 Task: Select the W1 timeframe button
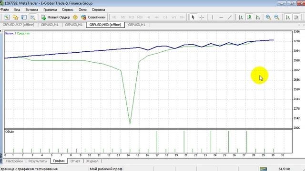[173, 17]
